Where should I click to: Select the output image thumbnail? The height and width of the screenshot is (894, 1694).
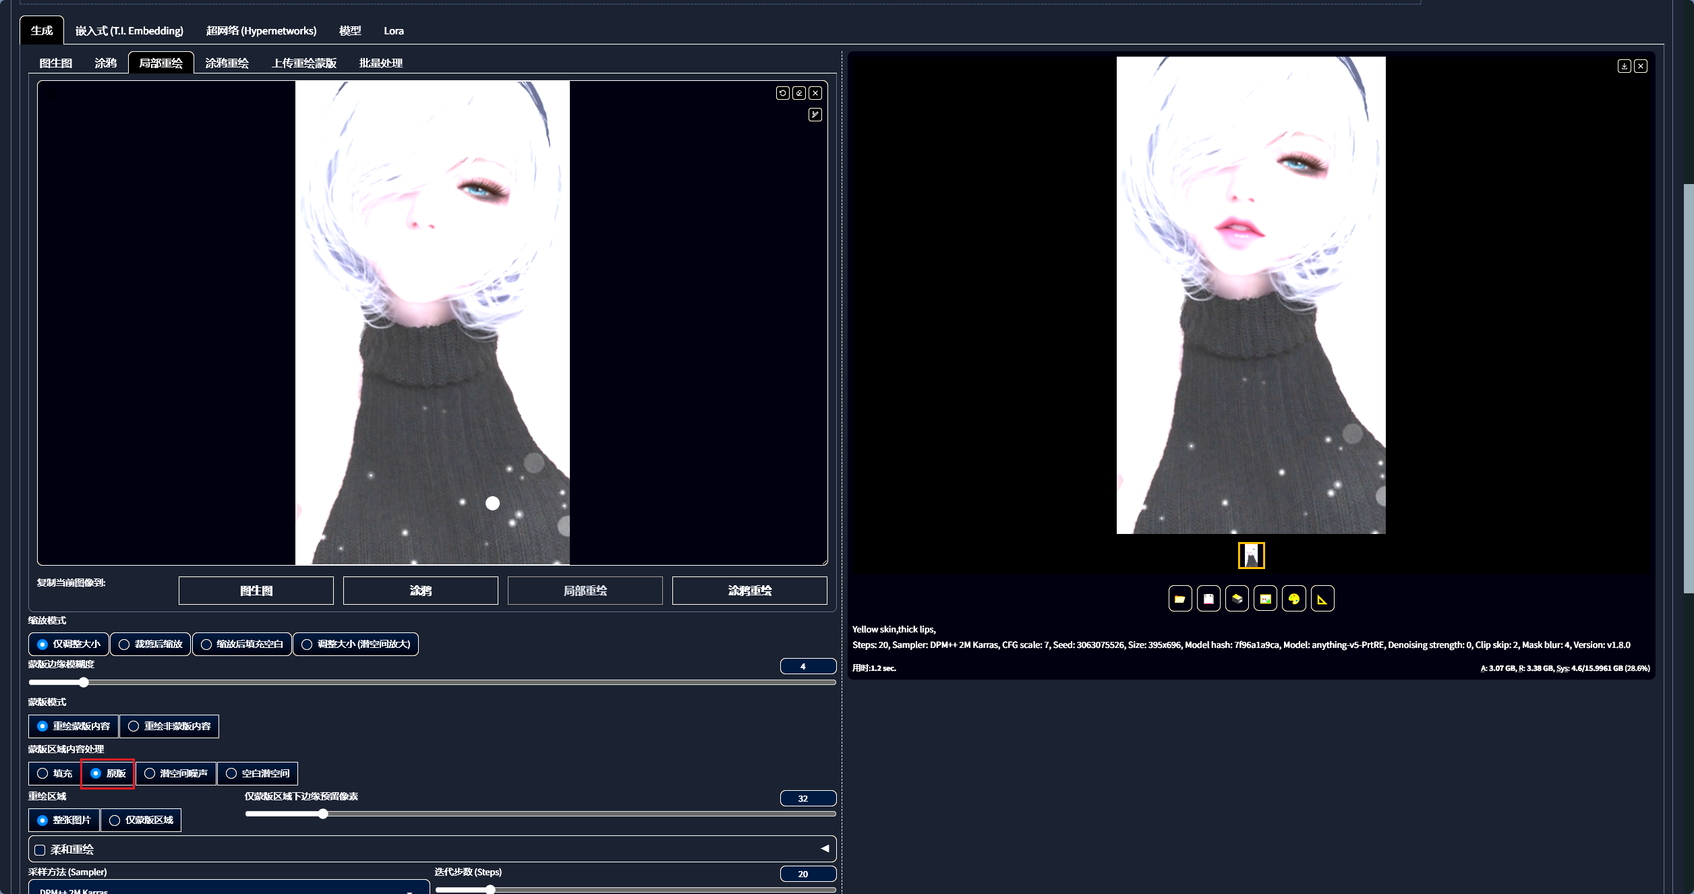(x=1251, y=556)
